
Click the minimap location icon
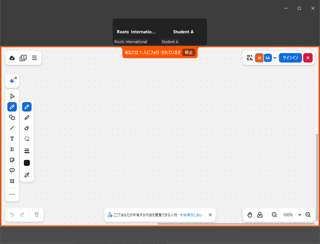pos(260,215)
